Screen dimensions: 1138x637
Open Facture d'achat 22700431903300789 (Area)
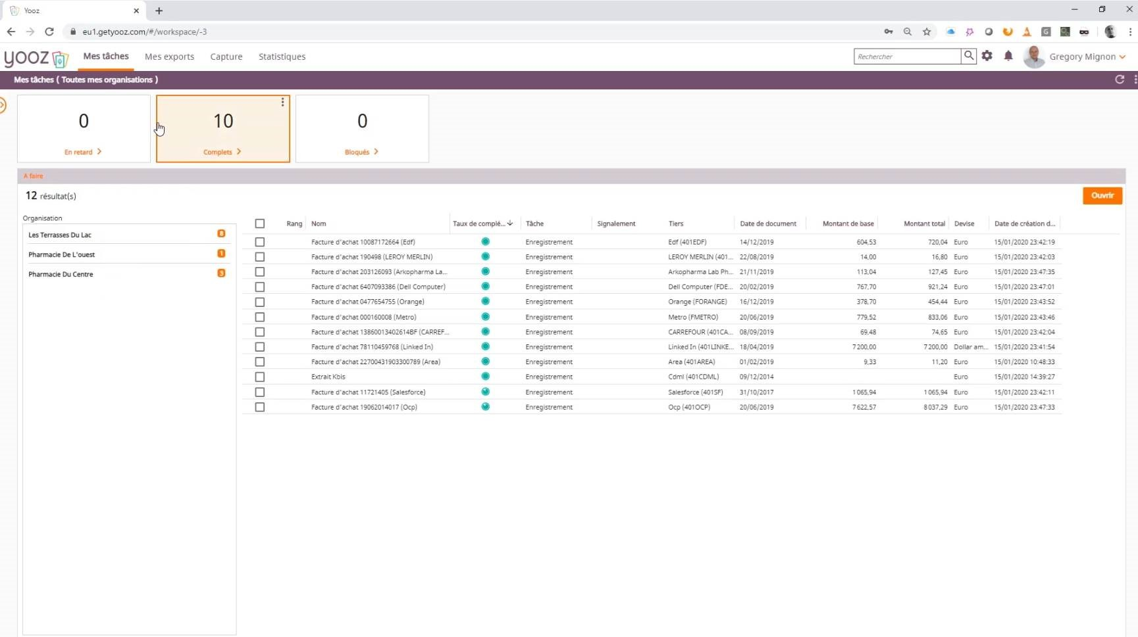point(376,362)
